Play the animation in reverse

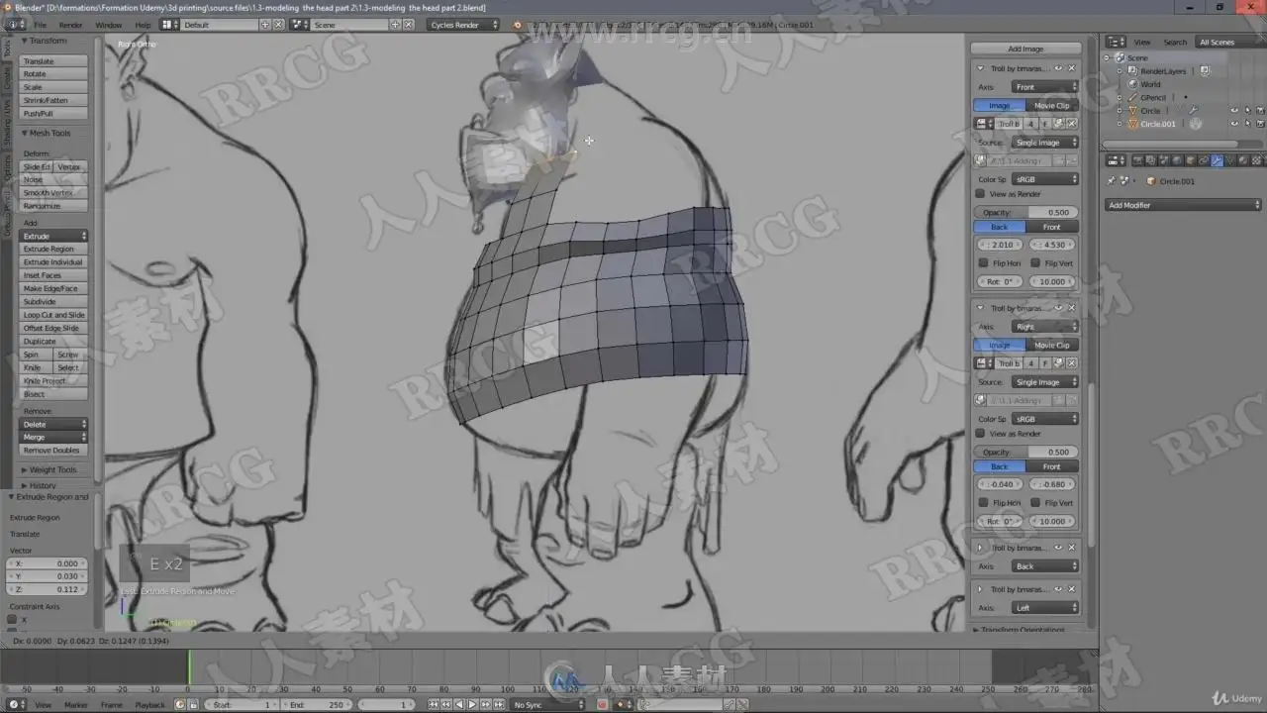pyautogui.click(x=459, y=704)
